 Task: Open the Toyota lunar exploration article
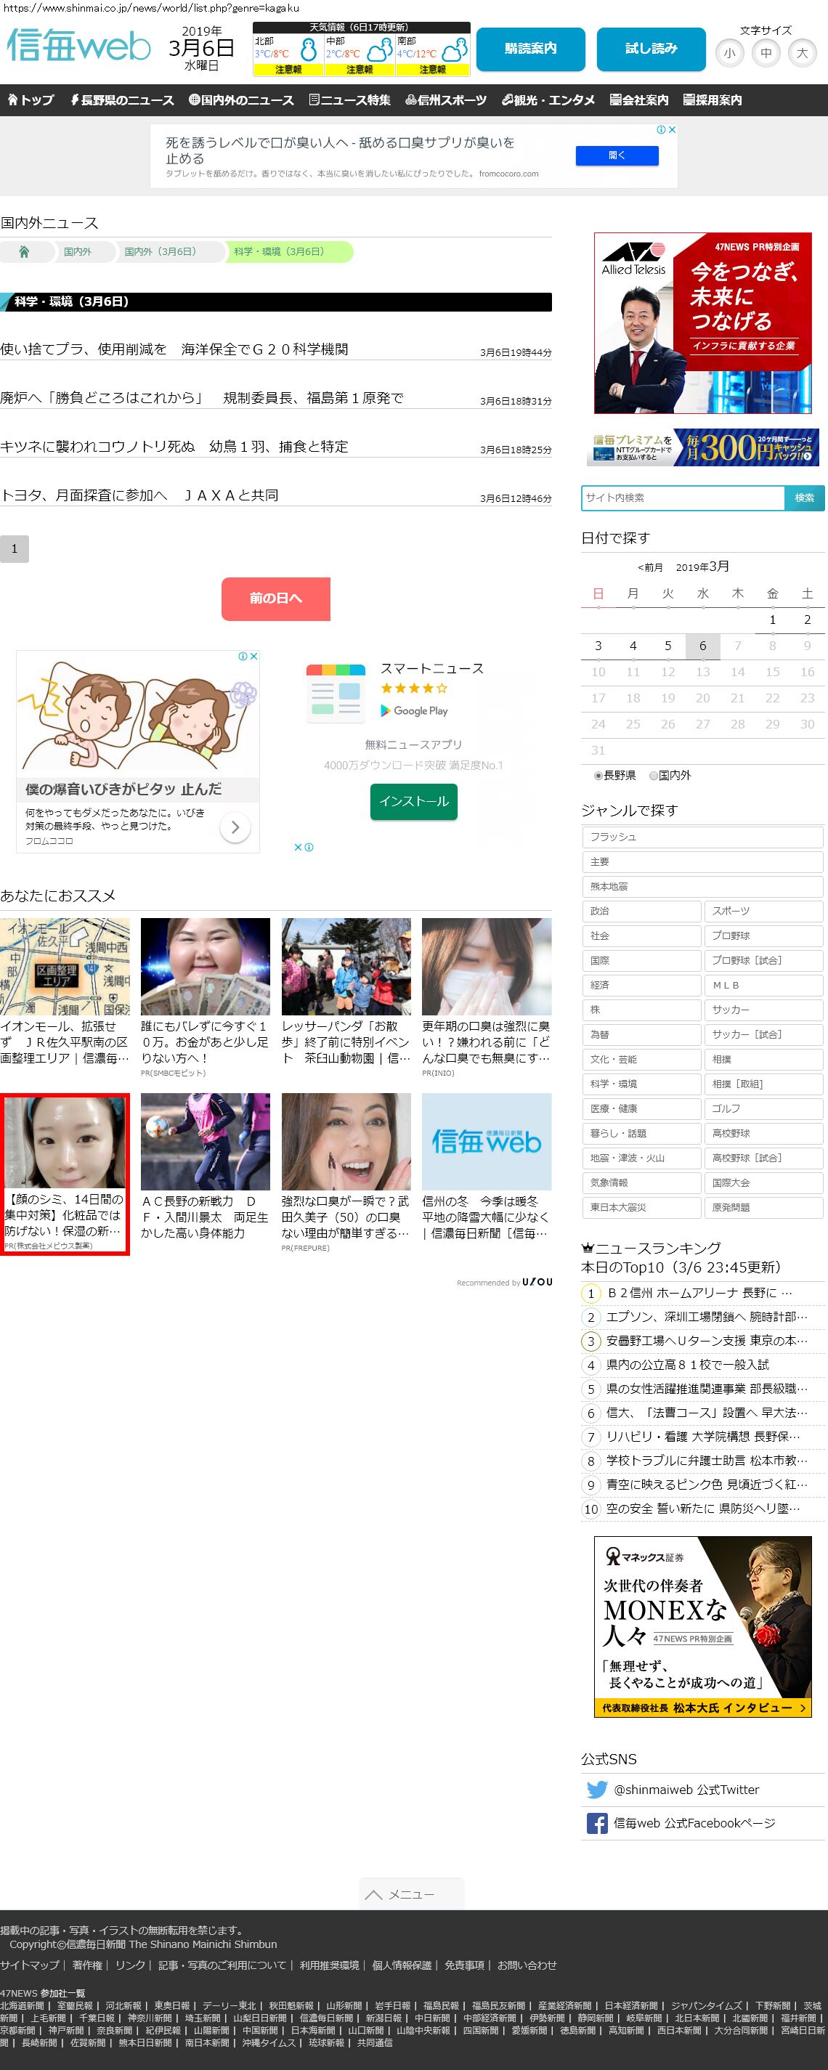click(x=140, y=496)
